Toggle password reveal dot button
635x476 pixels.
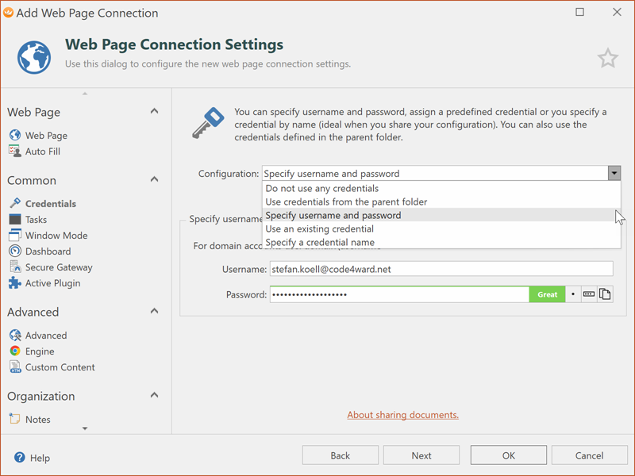coord(573,294)
